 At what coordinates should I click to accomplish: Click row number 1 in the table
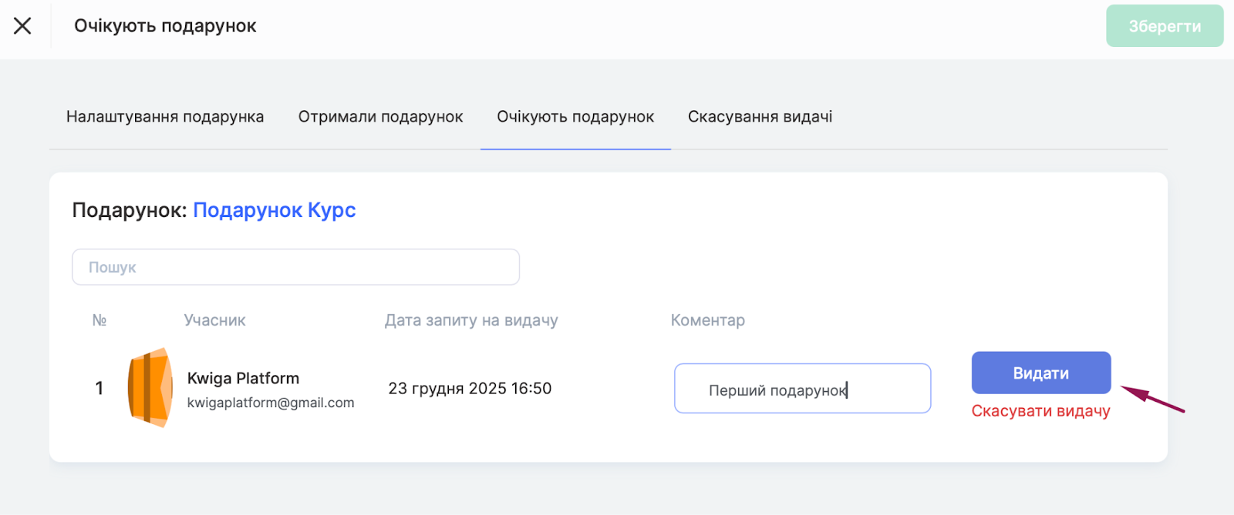tap(99, 389)
